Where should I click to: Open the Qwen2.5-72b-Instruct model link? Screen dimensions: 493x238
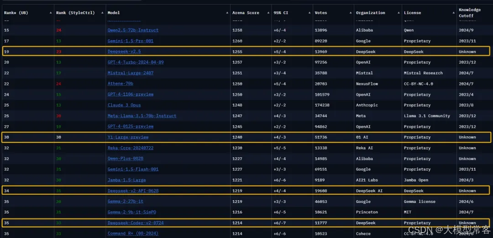(133, 30)
